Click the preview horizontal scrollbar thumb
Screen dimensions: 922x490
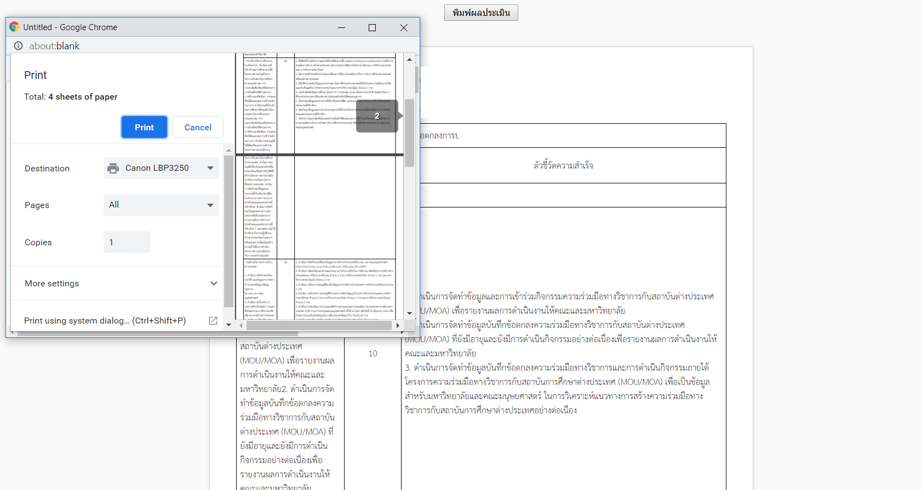coord(319,325)
